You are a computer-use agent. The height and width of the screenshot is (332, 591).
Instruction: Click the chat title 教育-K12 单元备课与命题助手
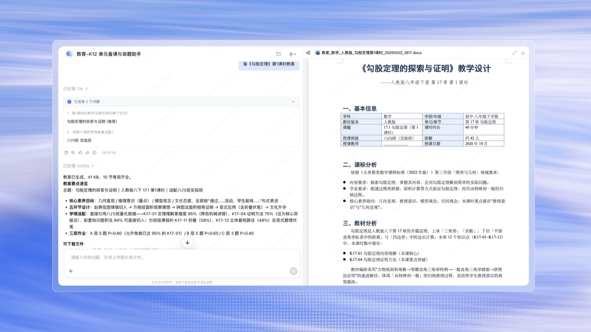(109, 54)
